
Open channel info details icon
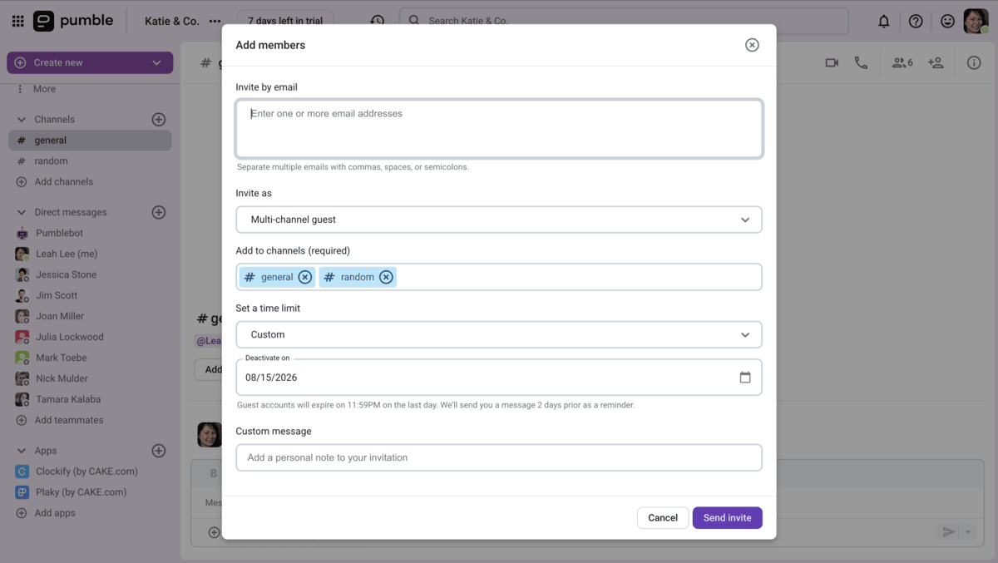(974, 62)
